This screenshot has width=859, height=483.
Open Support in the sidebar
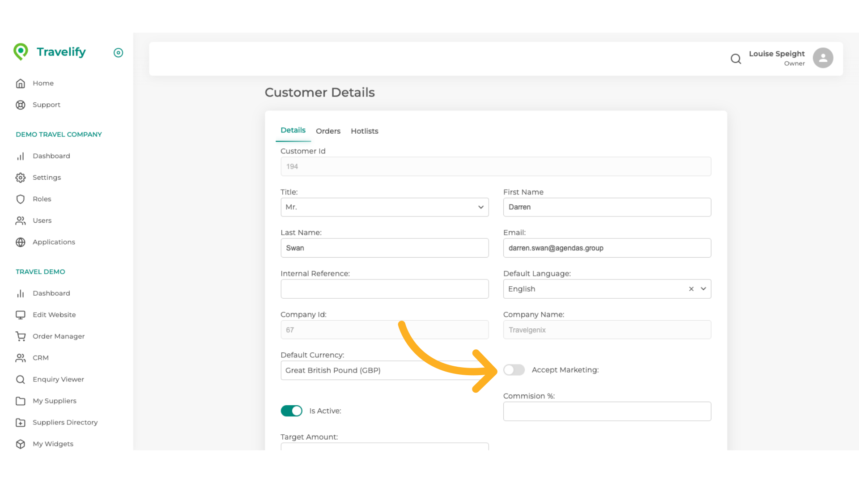point(46,105)
